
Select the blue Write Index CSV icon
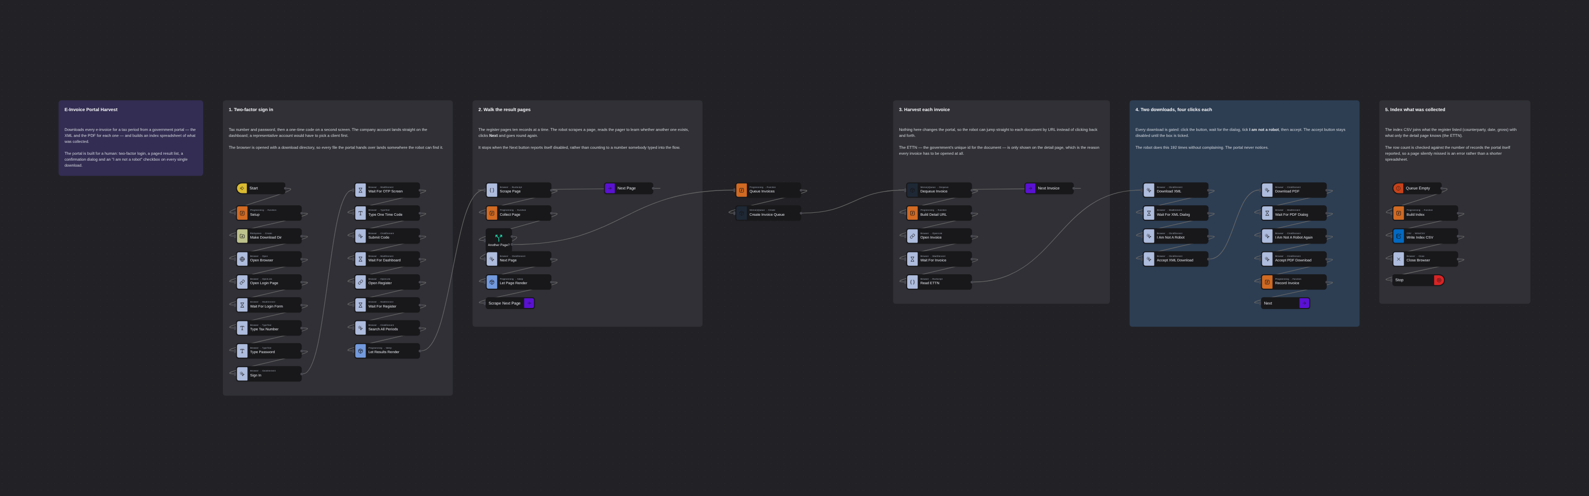[1398, 236]
